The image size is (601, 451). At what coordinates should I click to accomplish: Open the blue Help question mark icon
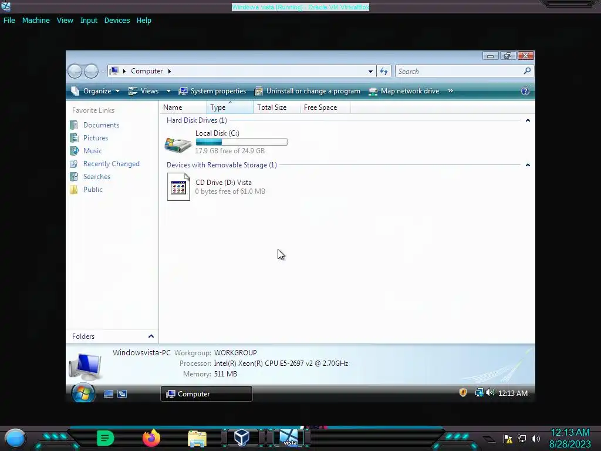tap(525, 91)
